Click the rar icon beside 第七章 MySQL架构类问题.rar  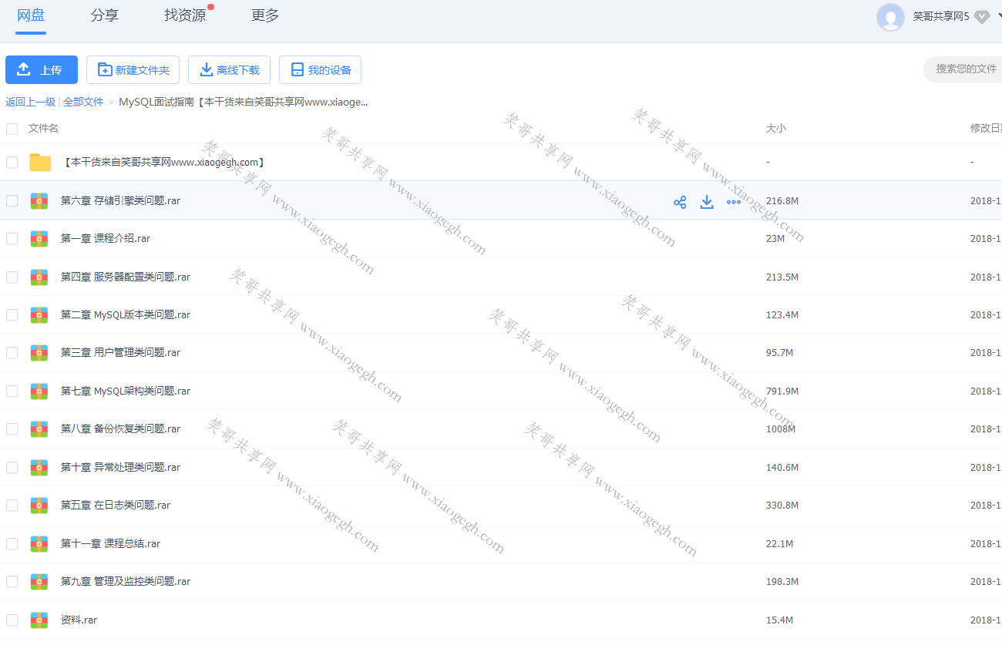(39, 391)
